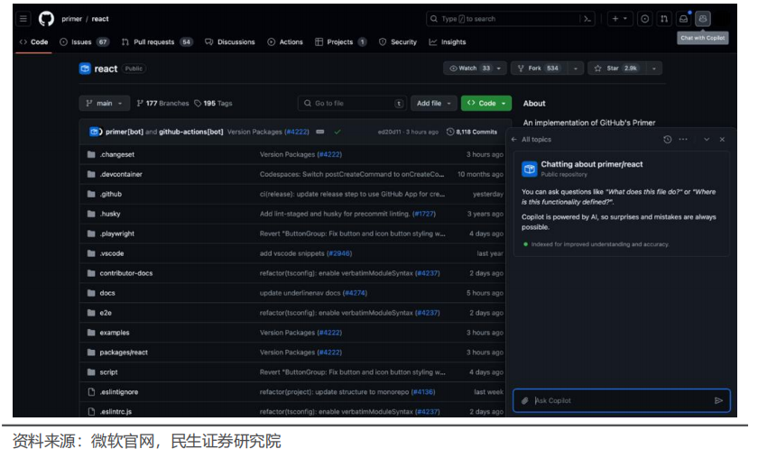758x458 pixels.
Task: Open the .devcontainer folder
Action: click(121, 174)
